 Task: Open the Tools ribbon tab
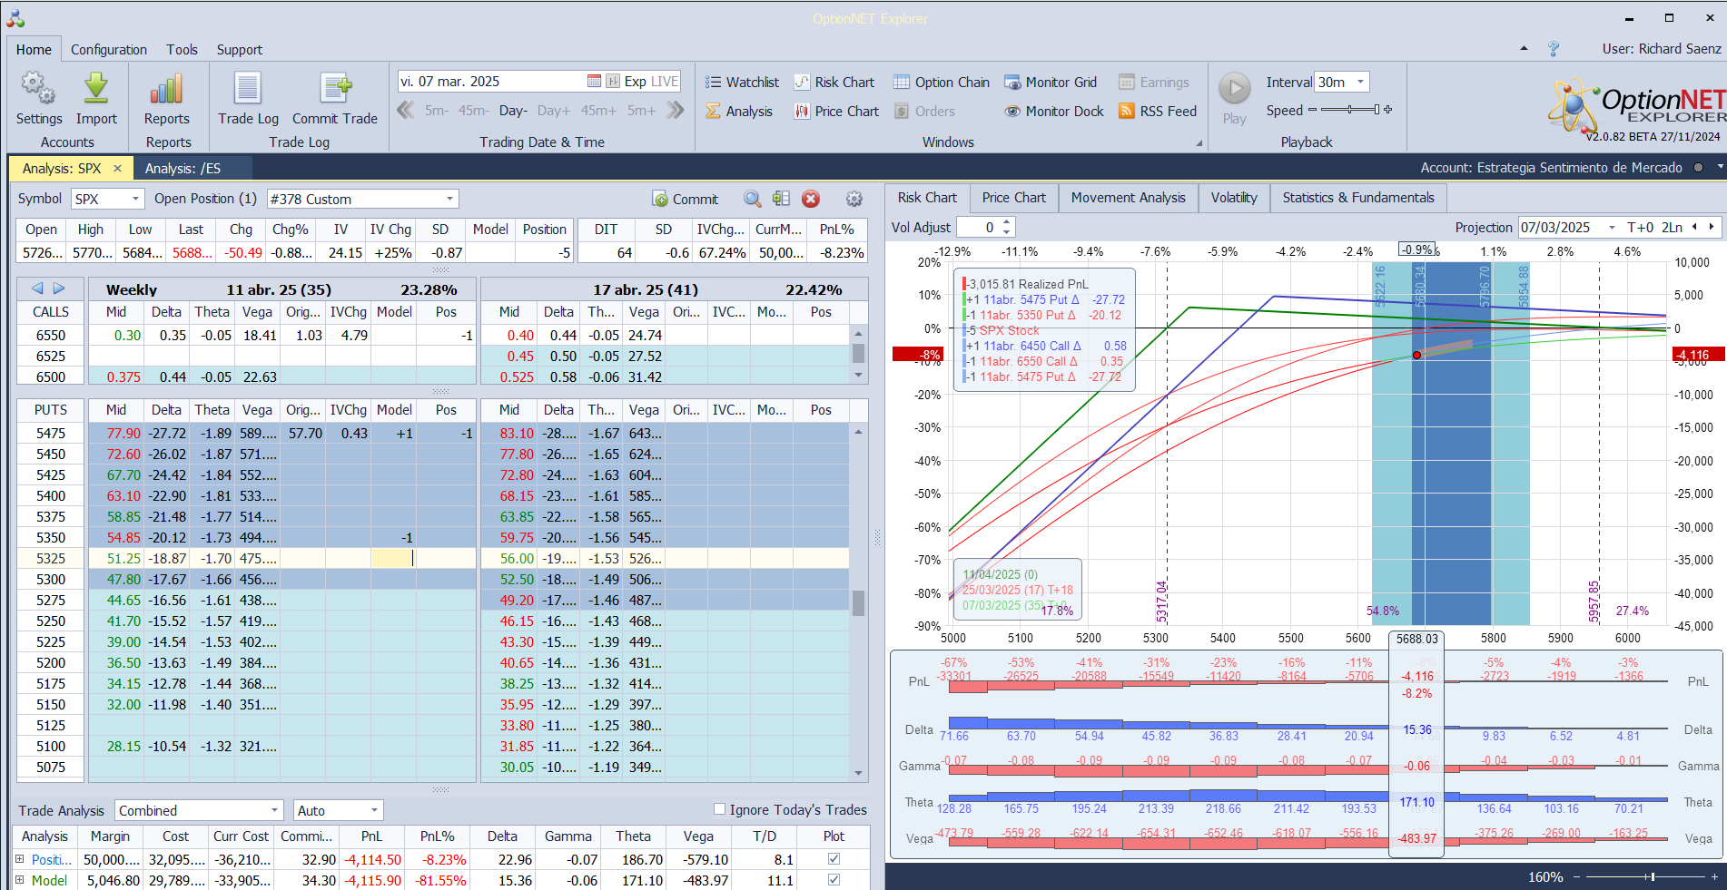point(182,50)
